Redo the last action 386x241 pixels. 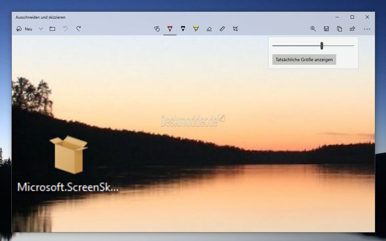point(79,29)
